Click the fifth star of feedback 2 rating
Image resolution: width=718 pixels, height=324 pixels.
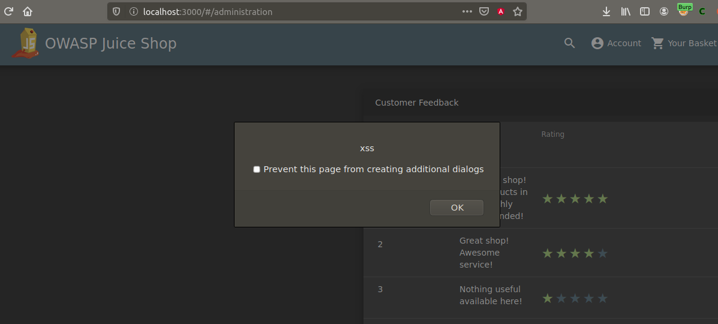pos(603,253)
